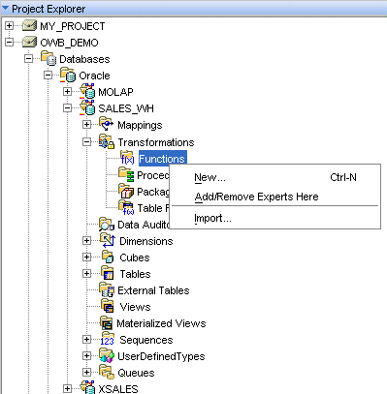Click the Data Auditors magnifier icon
The height and width of the screenshot is (394, 387).
(107, 225)
